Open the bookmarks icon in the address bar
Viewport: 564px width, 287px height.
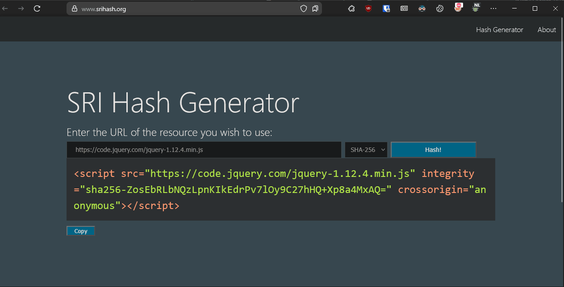(315, 8)
